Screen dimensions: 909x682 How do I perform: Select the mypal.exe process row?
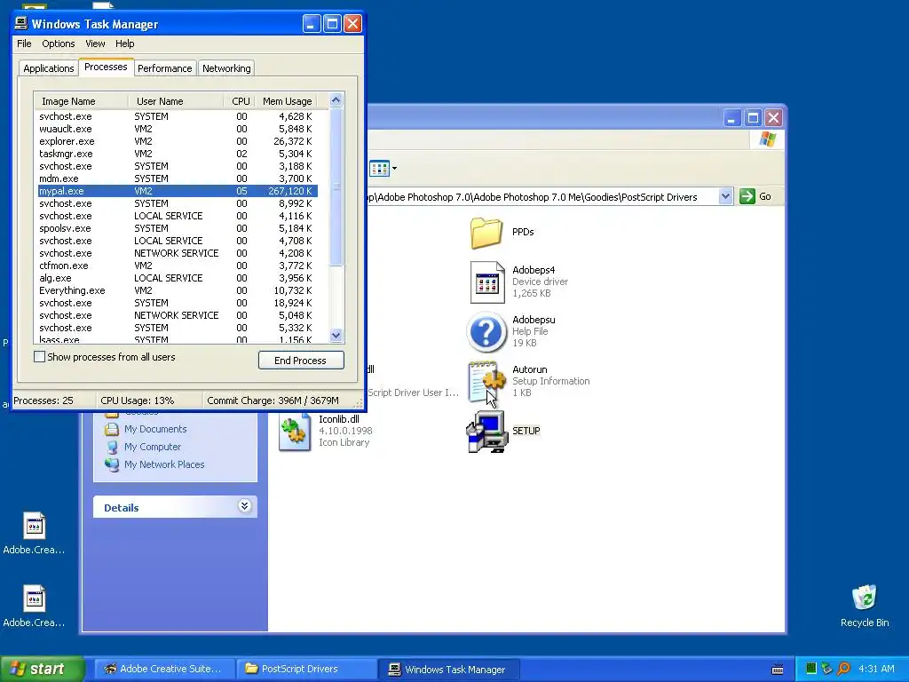click(178, 191)
